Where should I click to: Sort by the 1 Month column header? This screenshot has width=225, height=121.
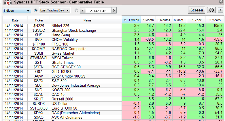[x=148, y=20]
